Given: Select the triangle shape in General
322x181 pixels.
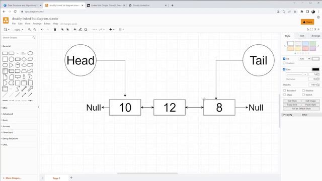Looking at the screenshot, I should (x=11, y=65).
